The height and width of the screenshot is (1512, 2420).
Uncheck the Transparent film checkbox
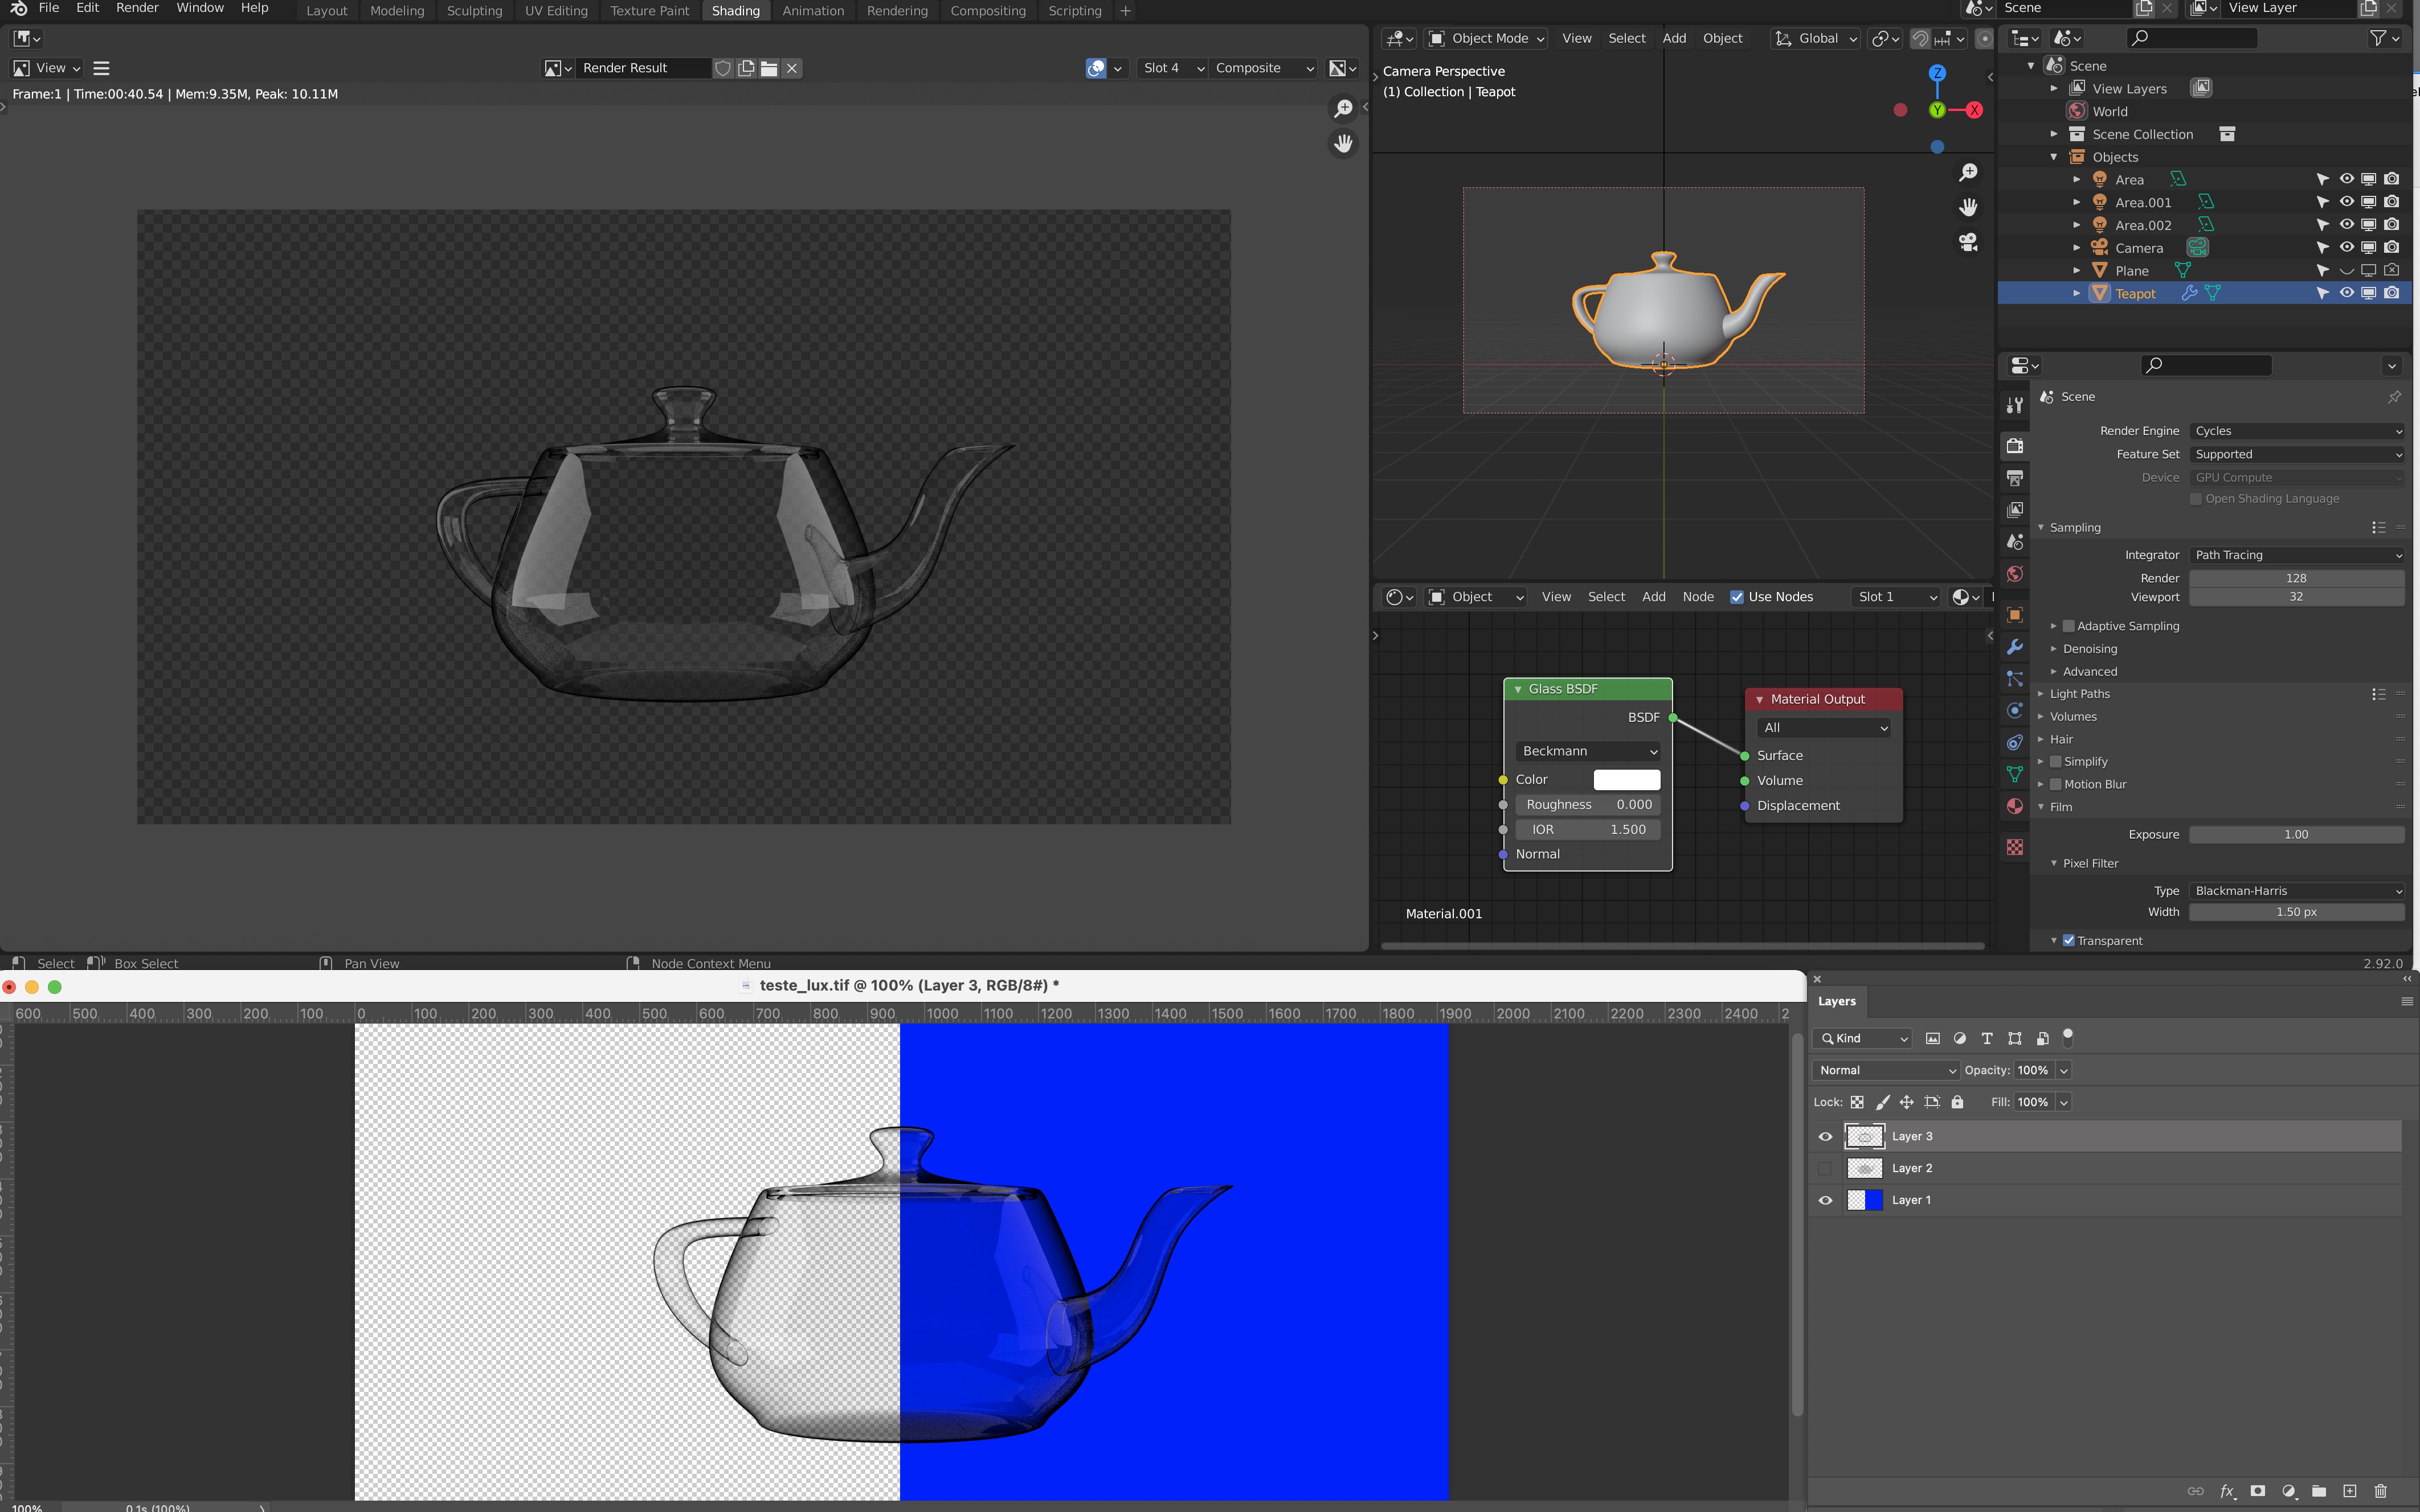2069,940
